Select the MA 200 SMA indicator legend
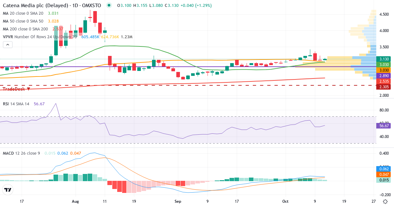This screenshot has height=206, width=394. (x=33, y=29)
